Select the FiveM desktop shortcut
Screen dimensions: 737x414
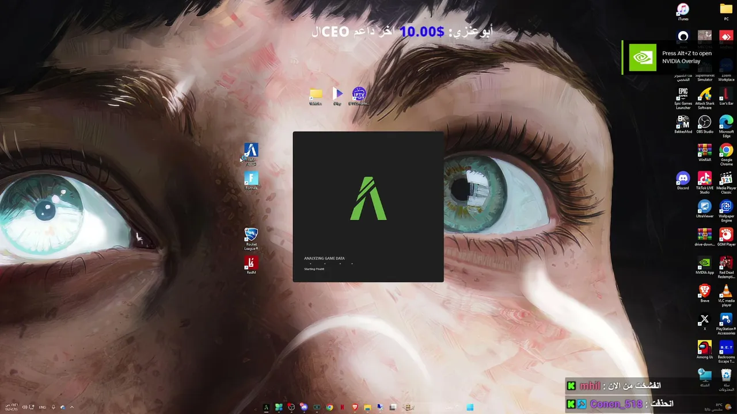pos(251,155)
